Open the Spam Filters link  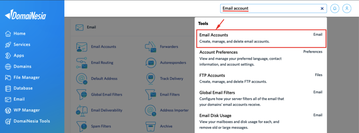(x=101, y=126)
